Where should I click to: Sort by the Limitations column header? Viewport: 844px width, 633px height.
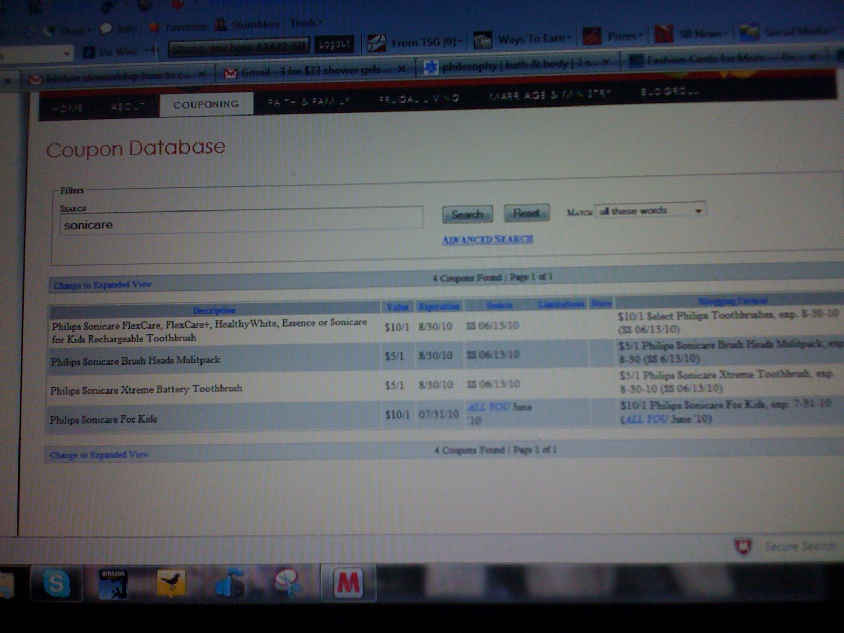click(561, 304)
